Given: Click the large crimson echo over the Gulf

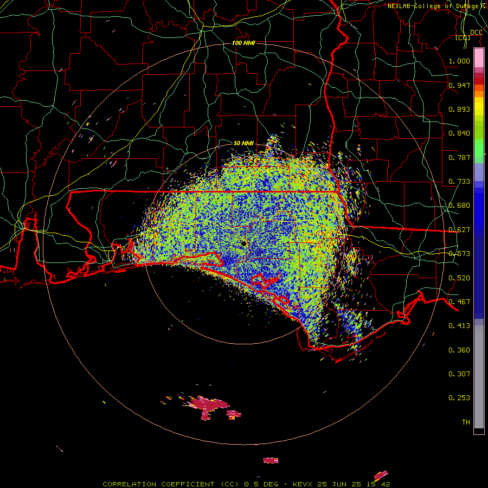Looking at the screenshot, I should pos(209,405).
